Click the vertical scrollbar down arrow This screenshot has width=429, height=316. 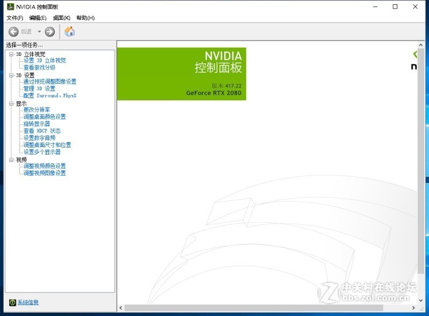click(421, 300)
